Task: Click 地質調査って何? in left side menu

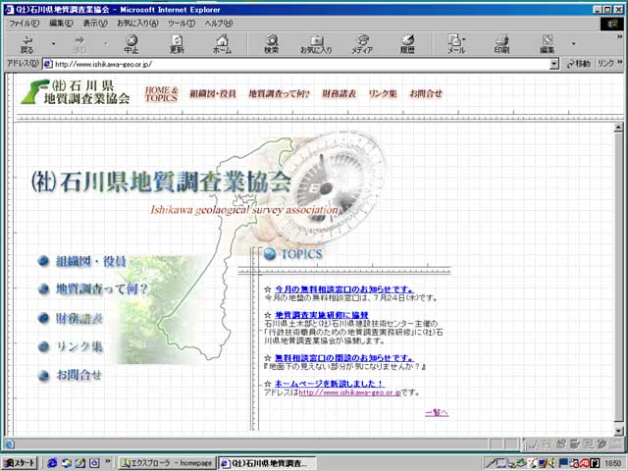Action: 102,288
